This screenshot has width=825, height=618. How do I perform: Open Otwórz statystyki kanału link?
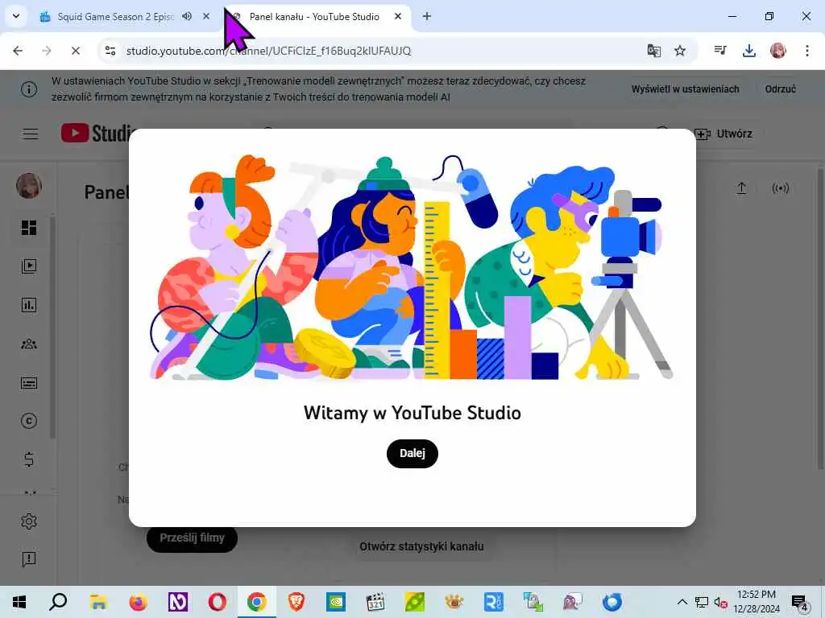pyautogui.click(x=421, y=546)
